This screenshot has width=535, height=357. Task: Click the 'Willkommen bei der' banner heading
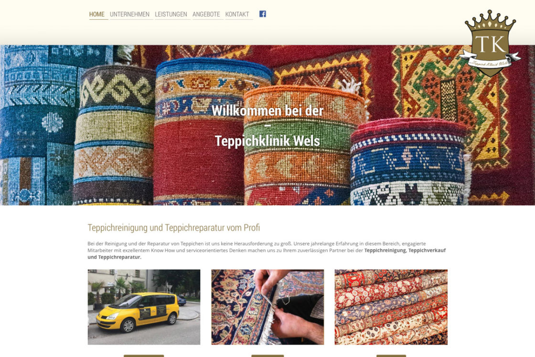pyautogui.click(x=267, y=110)
